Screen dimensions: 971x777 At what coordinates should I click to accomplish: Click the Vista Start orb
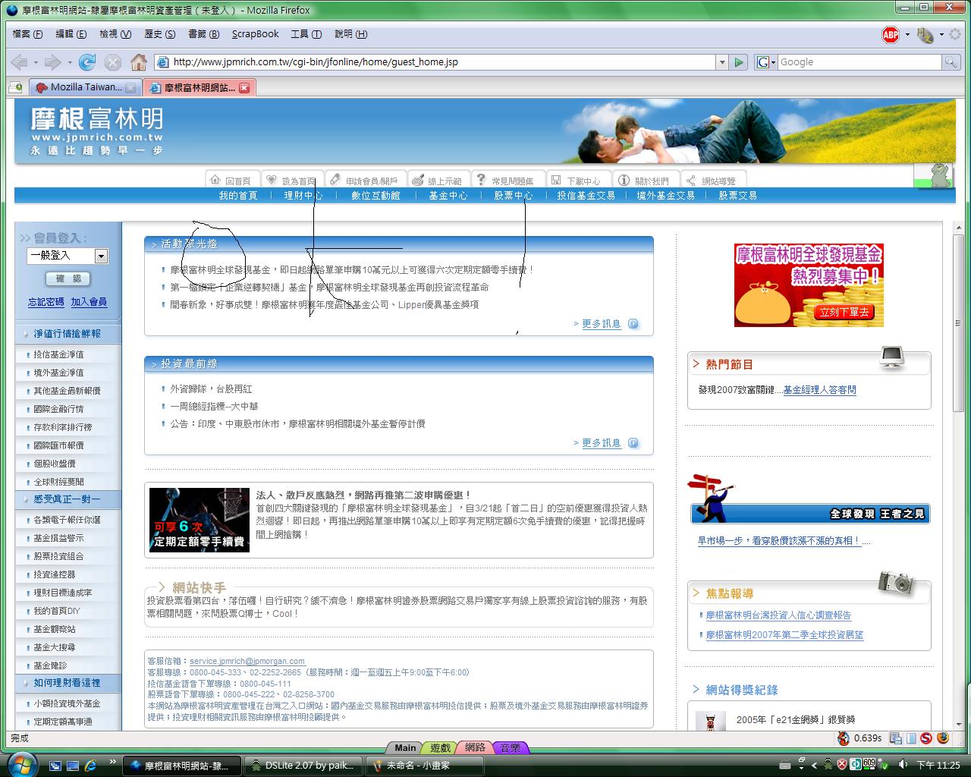(21, 763)
